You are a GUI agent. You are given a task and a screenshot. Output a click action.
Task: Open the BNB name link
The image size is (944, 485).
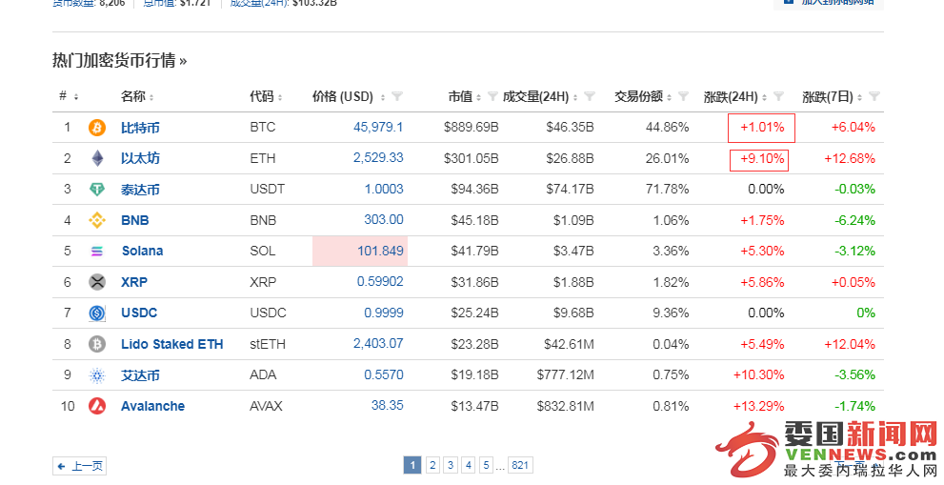click(x=135, y=220)
